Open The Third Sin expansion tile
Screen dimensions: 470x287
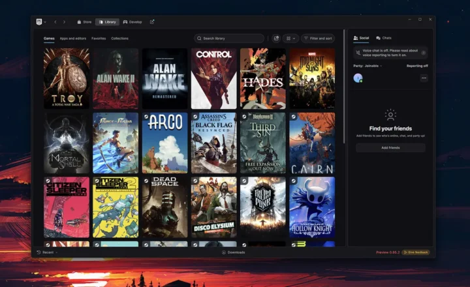(263, 143)
